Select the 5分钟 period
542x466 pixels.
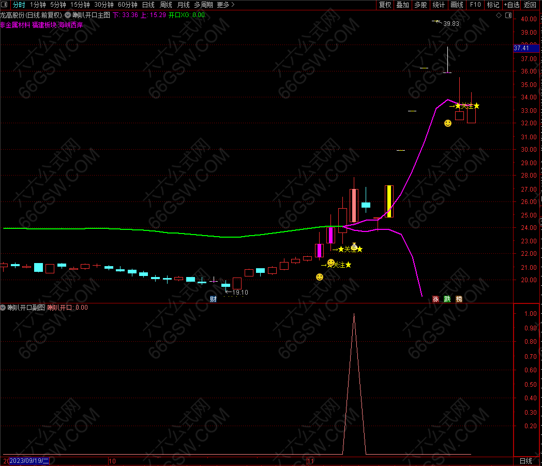(x=58, y=5)
